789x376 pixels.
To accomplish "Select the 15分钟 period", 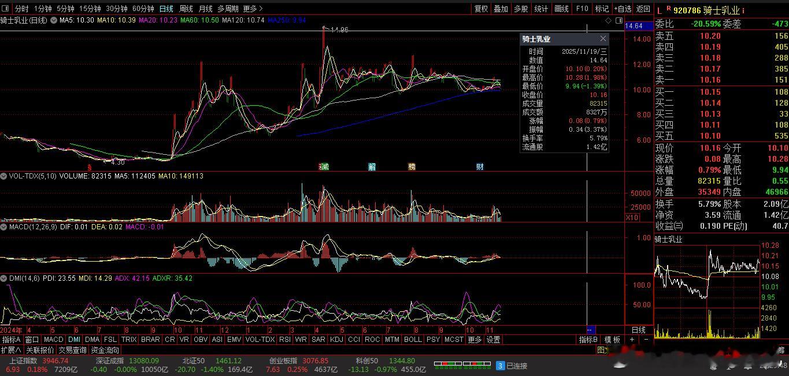I will [90, 9].
